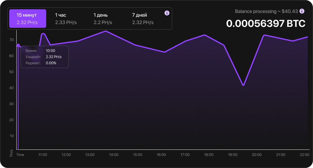Click the chart peak just before 14:00
Image resolution: width=313 pixels, height=168 pixels.
105,31
